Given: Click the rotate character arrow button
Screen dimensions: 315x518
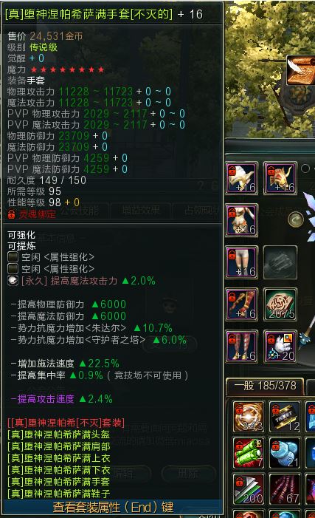Looking at the screenshot, I should (296, 219).
